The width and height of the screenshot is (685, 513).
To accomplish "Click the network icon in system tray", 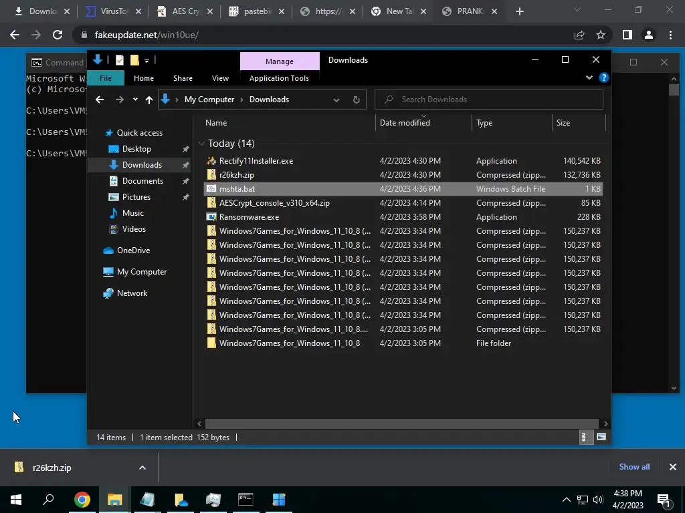I will pos(583,500).
